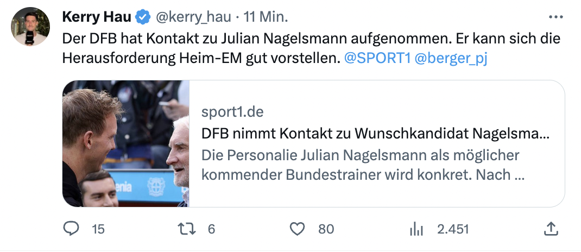The image size is (581, 252).
Task: Open Kerry Hau's profile picture
Action: pyautogui.click(x=30, y=26)
